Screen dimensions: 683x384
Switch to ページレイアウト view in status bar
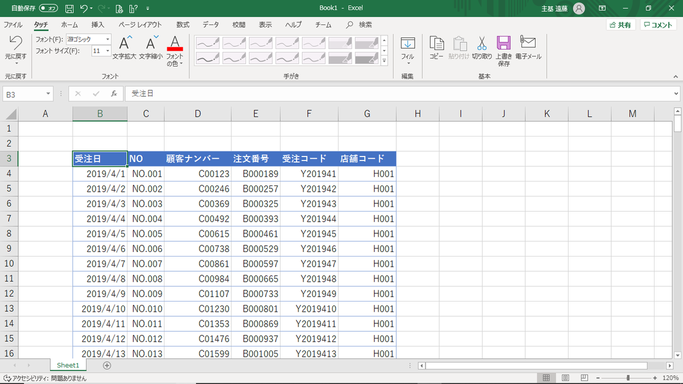(565, 377)
